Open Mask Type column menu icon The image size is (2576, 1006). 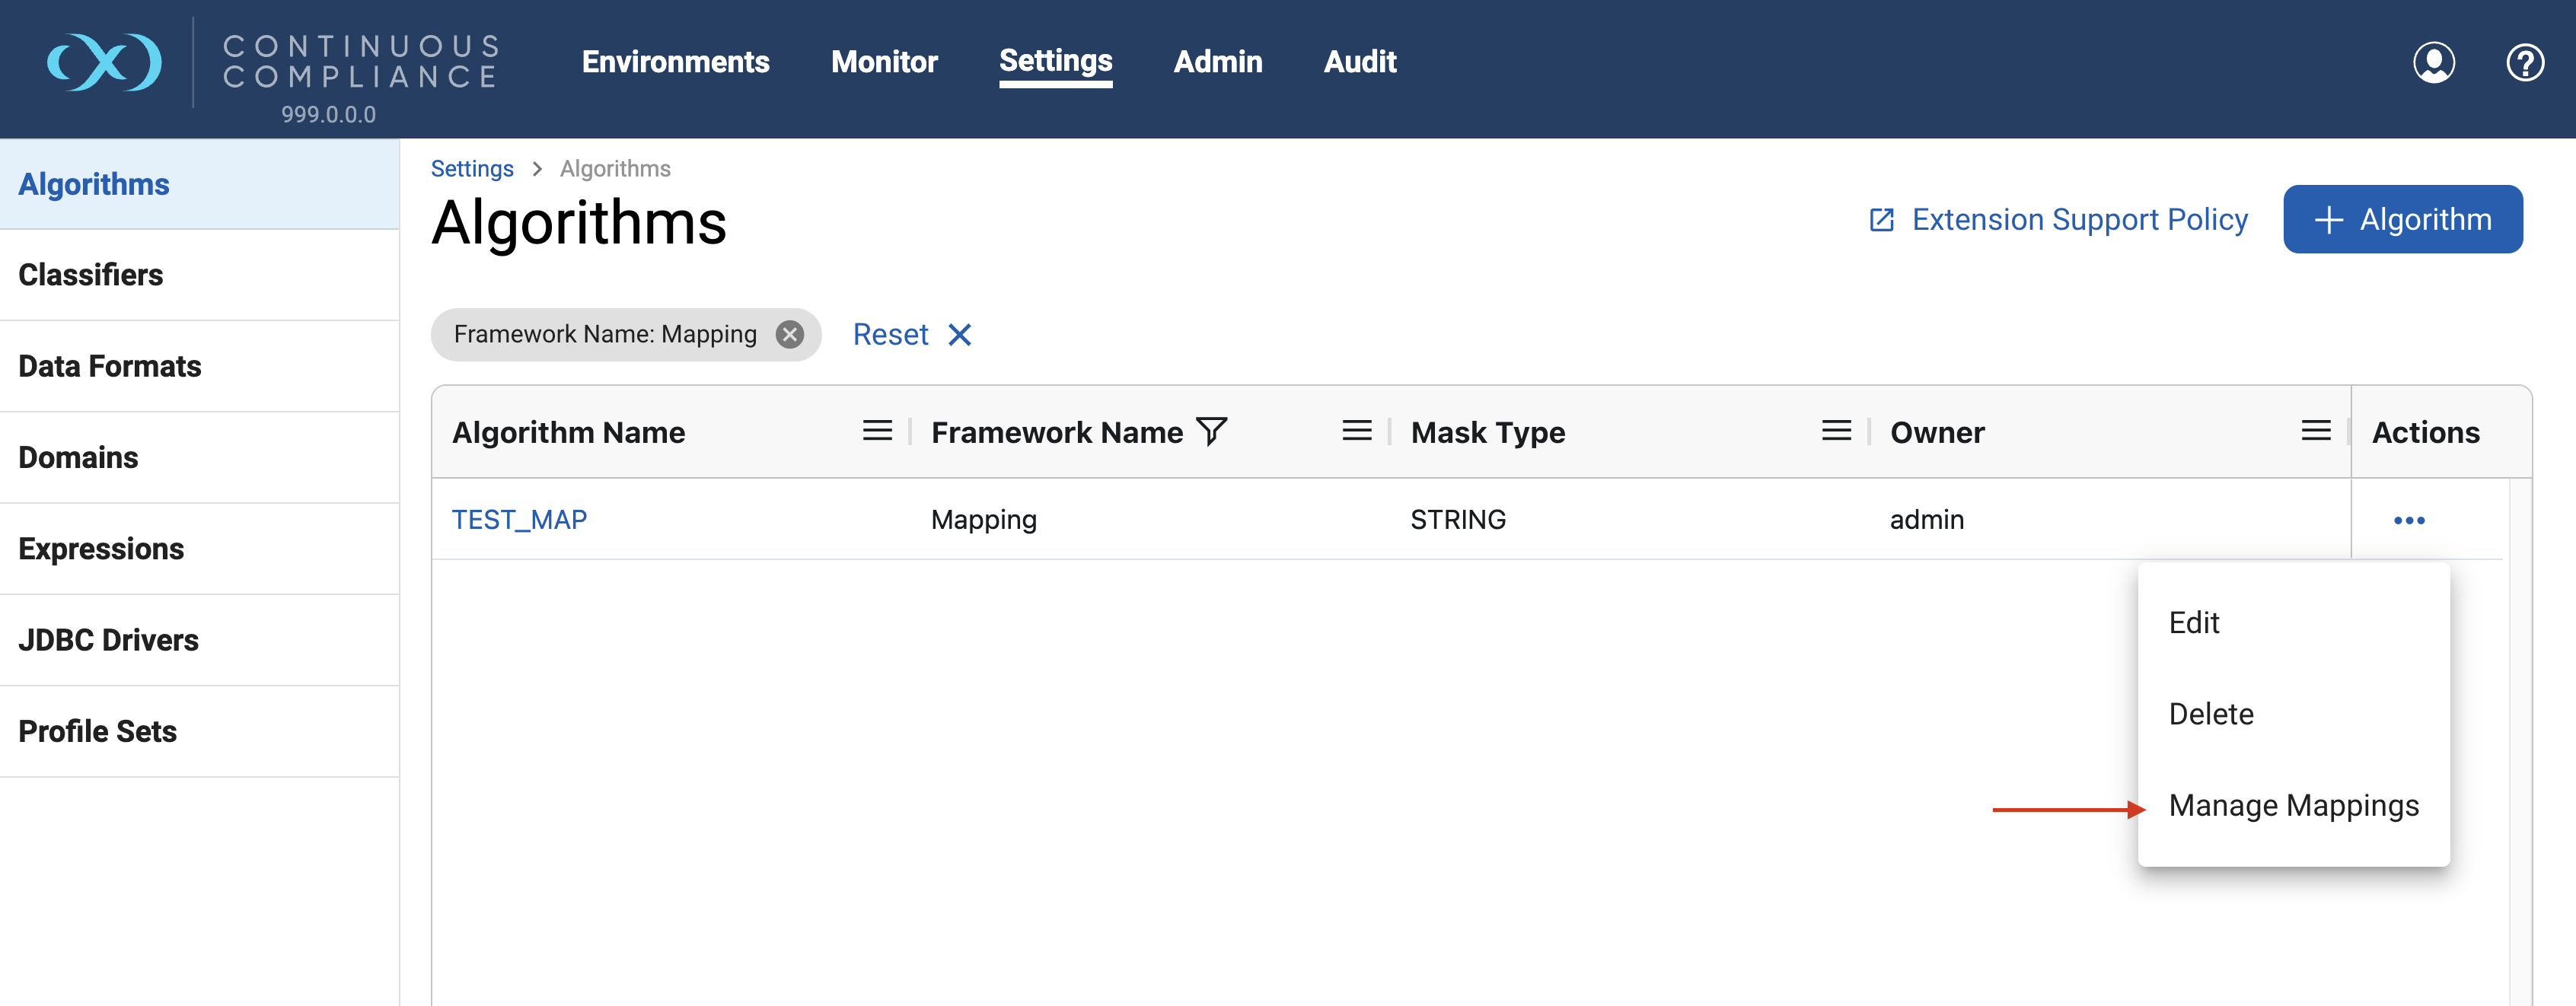coord(1836,431)
